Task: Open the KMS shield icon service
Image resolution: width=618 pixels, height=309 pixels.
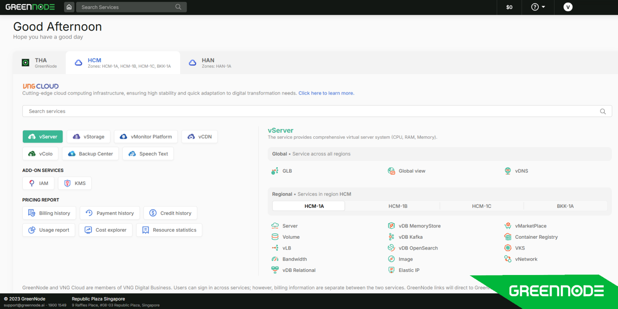Action: 68,183
